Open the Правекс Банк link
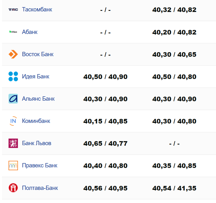216x203 pixels. pyautogui.click(x=40, y=165)
